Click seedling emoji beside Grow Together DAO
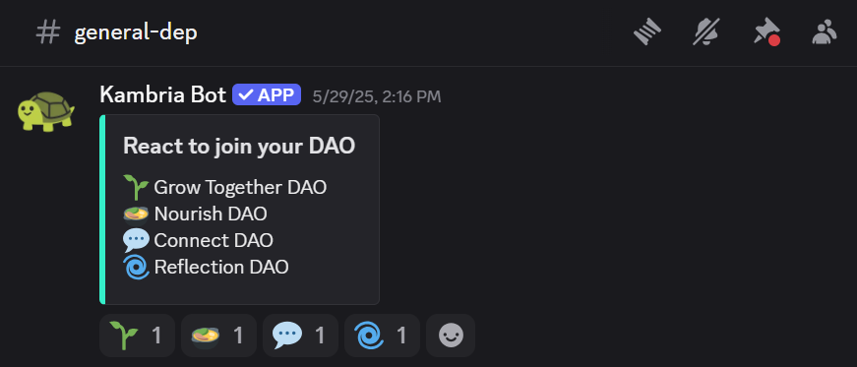Image resolution: width=857 pixels, height=367 pixels. click(x=136, y=188)
